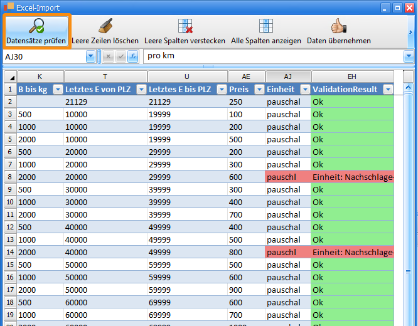Click Leere Spalten verstecken grid icon
The height and width of the screenshot is (326, 418).
click(185, 26)
